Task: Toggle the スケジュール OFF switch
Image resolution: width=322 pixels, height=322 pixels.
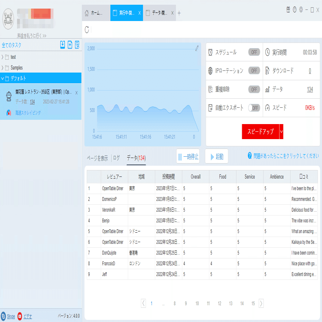Action: 254,52
